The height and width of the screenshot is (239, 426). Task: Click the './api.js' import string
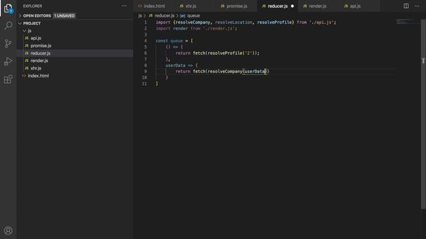click(x=321, y=22)
